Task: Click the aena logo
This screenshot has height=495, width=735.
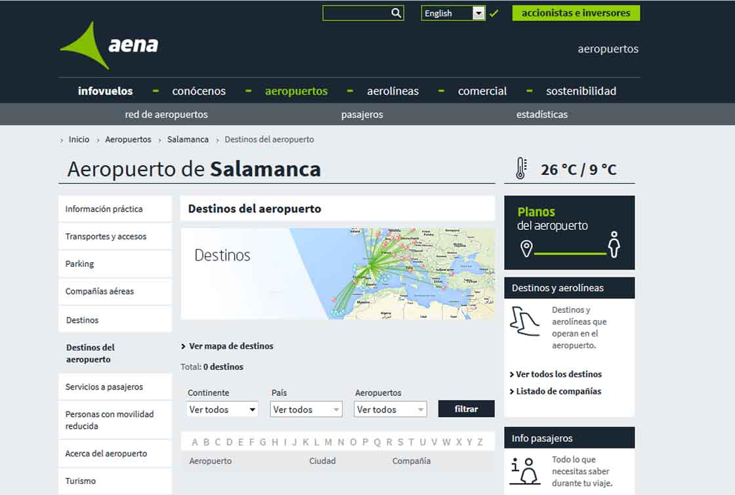Action: 110,45
